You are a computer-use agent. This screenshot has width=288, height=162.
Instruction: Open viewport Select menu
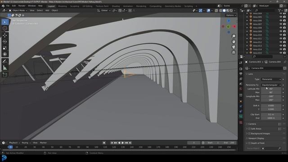[40, 10]
